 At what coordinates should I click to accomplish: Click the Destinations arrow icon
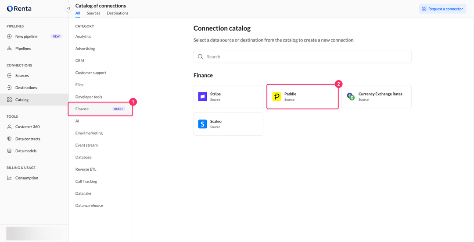tap(9, 88)
